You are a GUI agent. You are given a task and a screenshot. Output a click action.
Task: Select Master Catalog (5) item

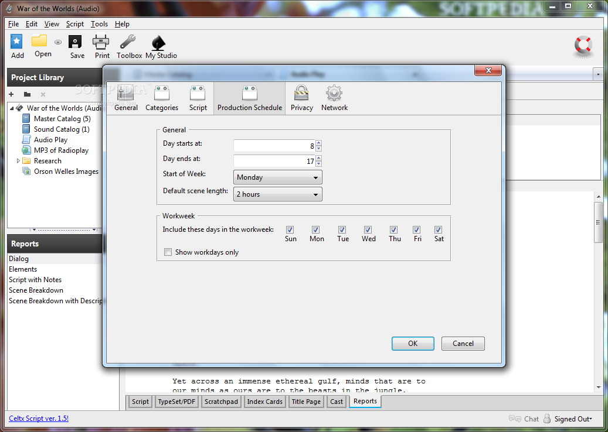[62, 119]
